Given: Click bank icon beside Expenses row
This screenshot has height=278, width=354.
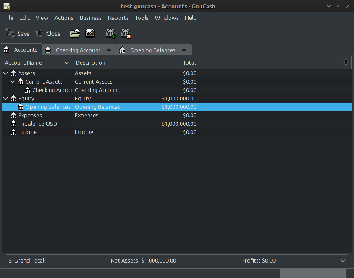Looking at the screenshot, I should 14,115.
